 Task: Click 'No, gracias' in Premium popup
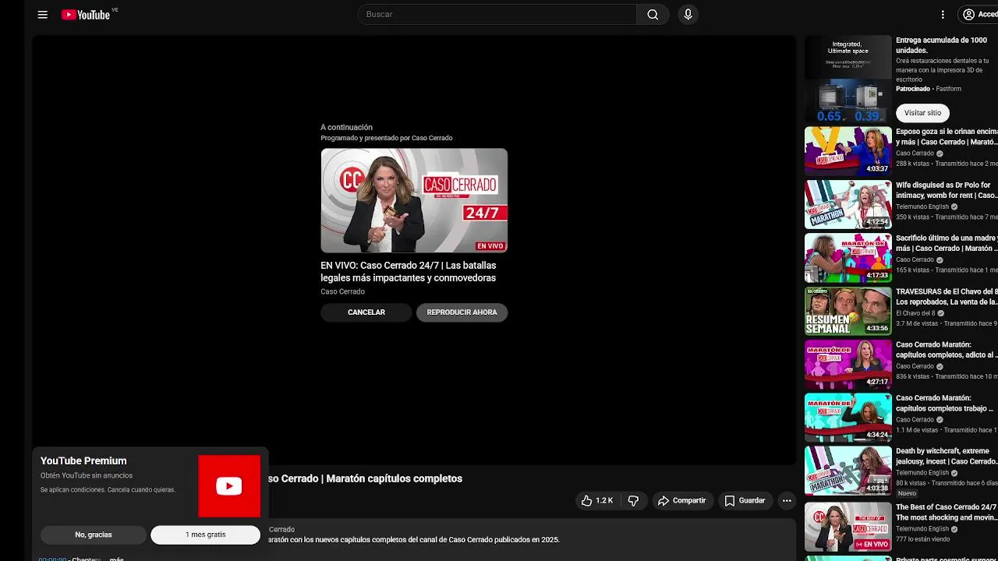[x=94, y=535]
